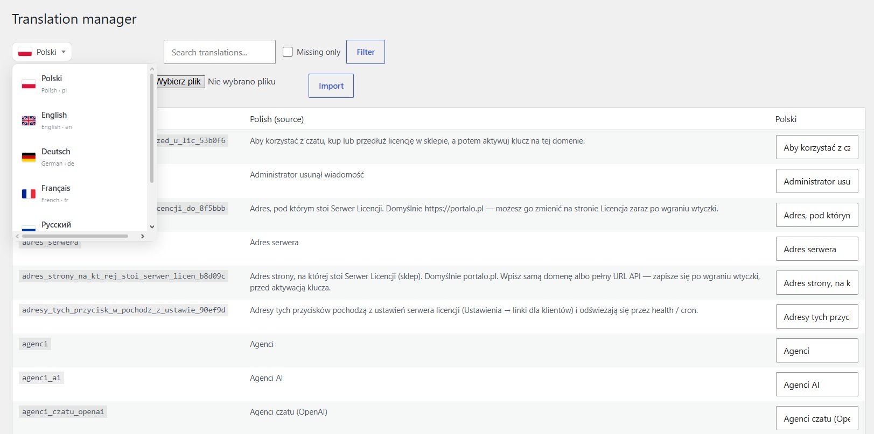Click the horizontal scrollbar right arrow in list
874x434 pixels.
[x=142, y=236]
